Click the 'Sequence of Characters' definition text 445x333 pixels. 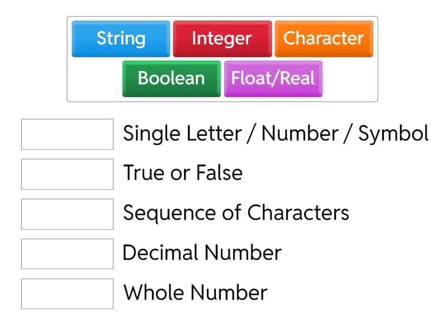click(236, 214)
